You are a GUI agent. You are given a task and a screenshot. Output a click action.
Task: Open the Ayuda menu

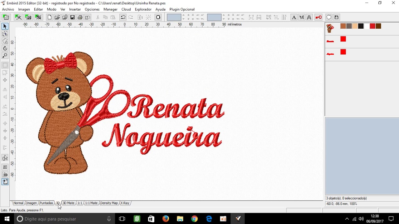161,9
